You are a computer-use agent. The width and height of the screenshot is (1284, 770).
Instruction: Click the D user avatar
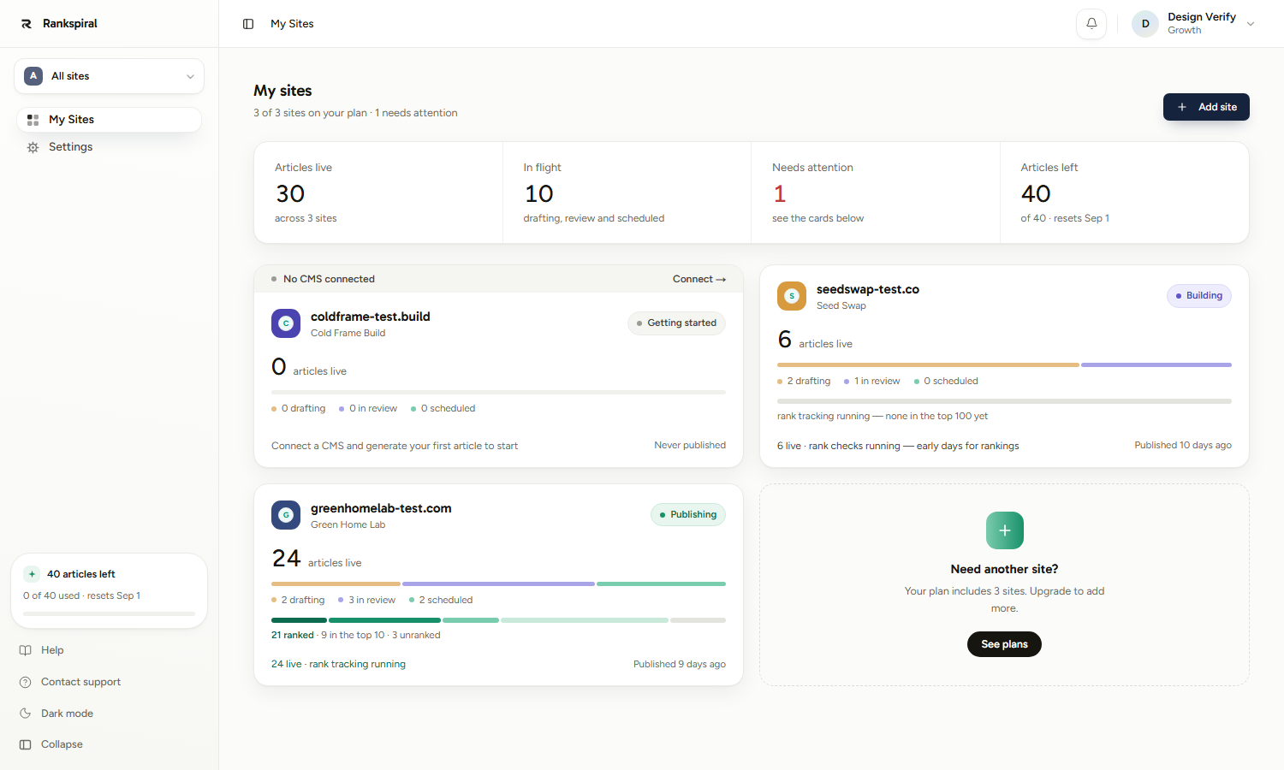click(x=1145, y=24)
